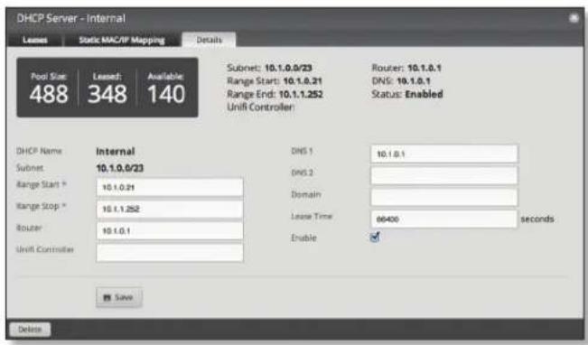The width and height of the screenshot is (588, 345).
Task: Click the summary Router value 10.1.0.1
Action: [x=425, y=68]
